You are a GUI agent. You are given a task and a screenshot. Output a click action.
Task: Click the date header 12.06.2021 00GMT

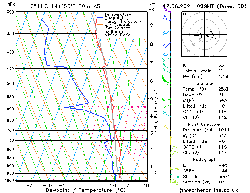tap(188, 6)
